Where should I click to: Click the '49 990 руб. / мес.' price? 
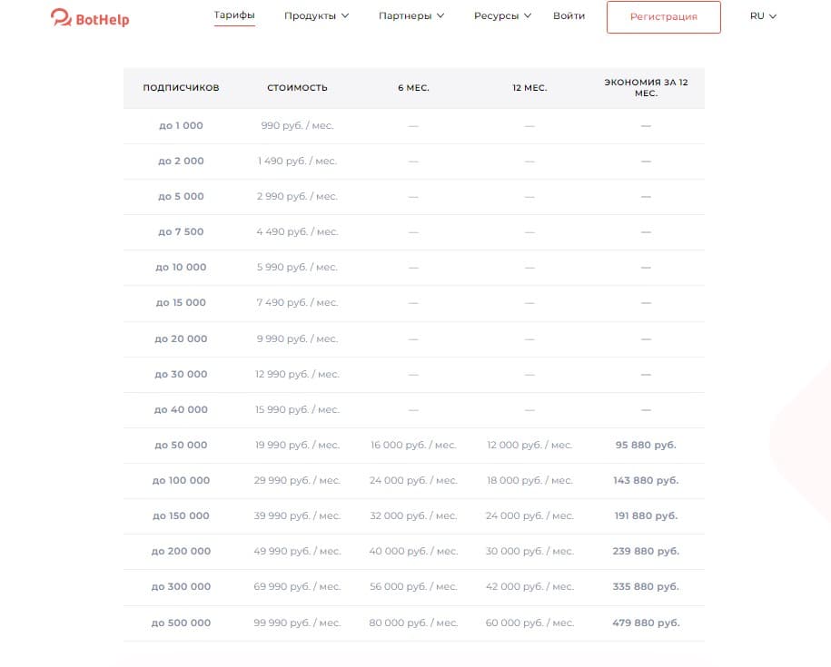click(297, 552)
